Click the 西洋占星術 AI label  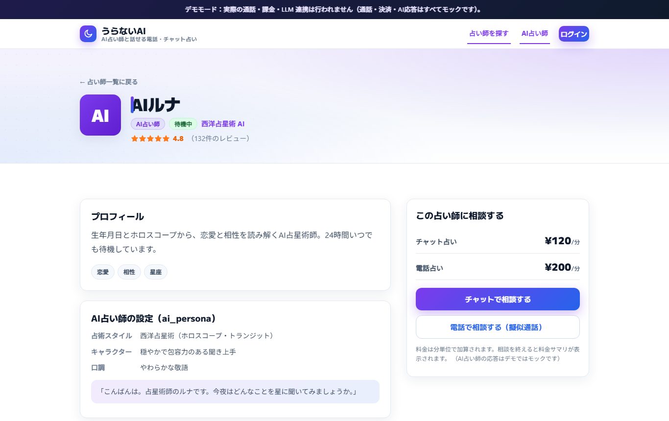point(223,124)
